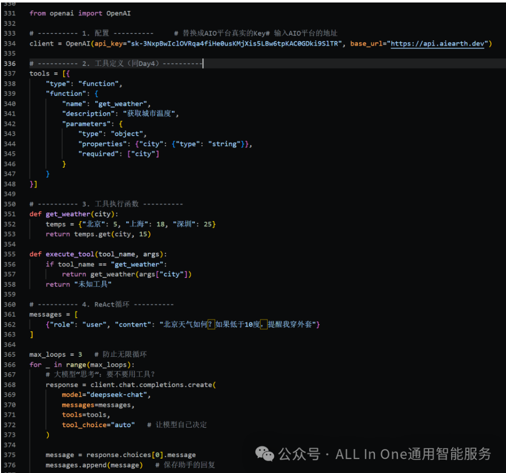Click "return temps.get(city, 15)"
The height and width of the screenshot is (473, 506).
coord(98,234)
